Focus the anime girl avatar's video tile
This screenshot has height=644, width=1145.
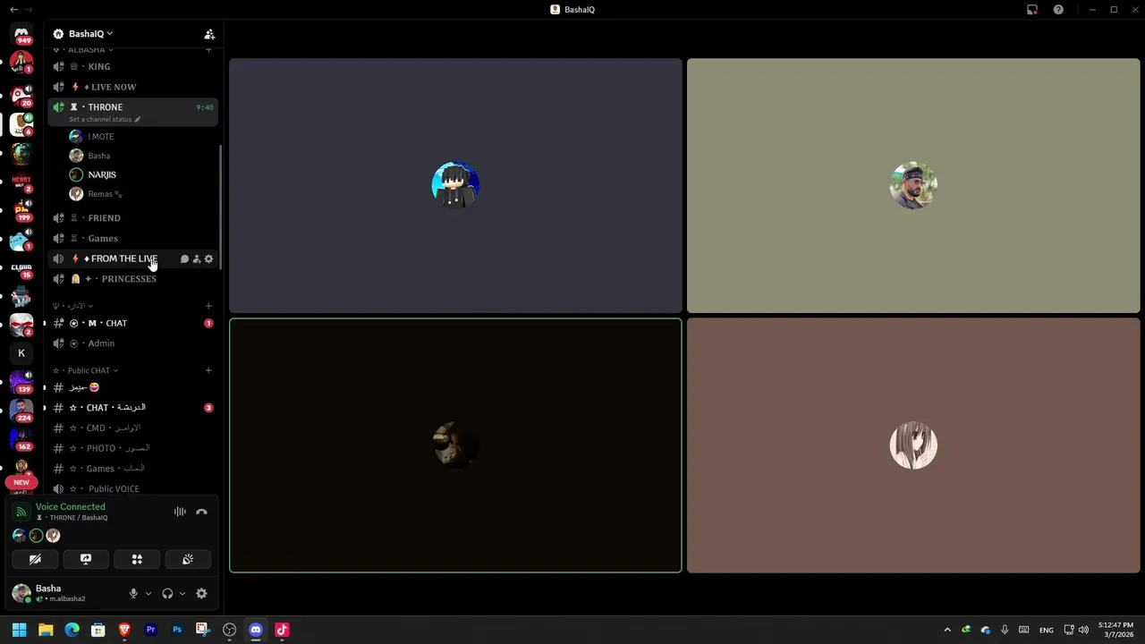pyautogui.click(x=913, y=445)
